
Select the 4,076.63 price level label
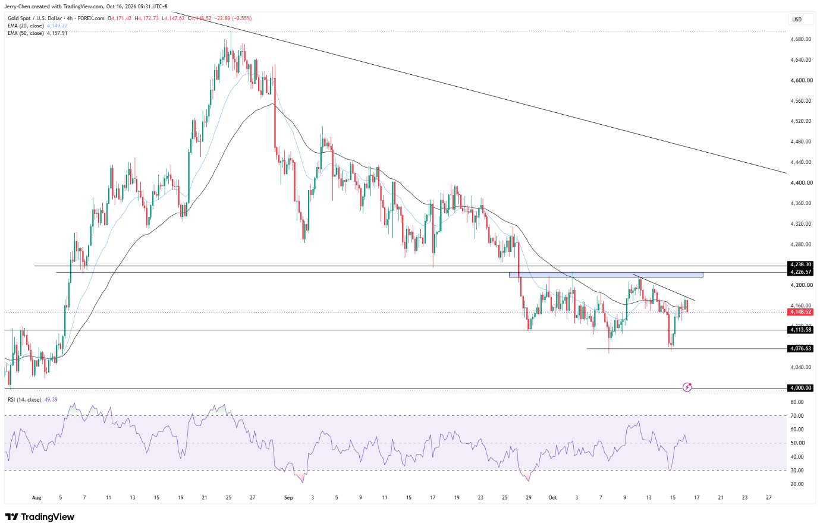pos(801,349)
